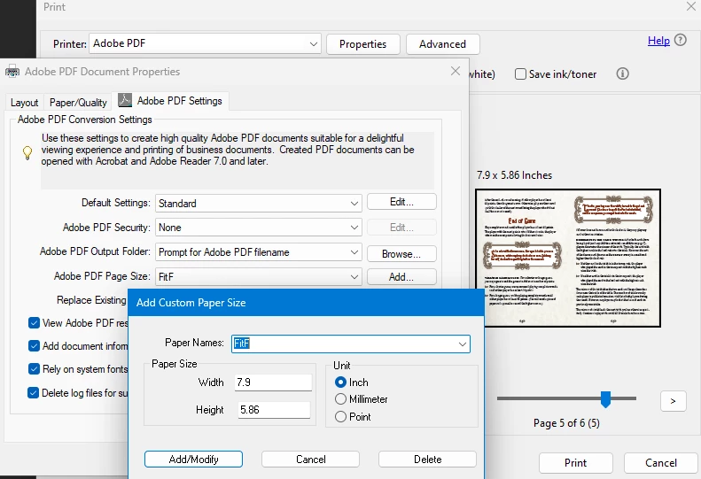Click the lightbulb tip icon

click(x=27, y=153)
